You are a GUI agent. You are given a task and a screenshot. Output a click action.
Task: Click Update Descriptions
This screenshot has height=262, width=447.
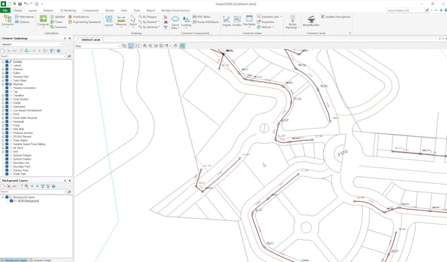(x=335, y=17)
